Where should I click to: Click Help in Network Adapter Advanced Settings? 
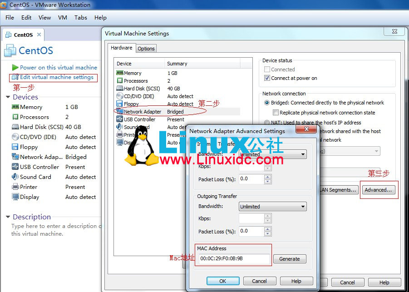coord(296,281)
